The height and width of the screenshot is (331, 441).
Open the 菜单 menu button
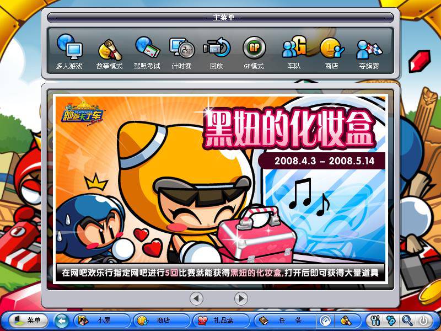pos(28,321)
